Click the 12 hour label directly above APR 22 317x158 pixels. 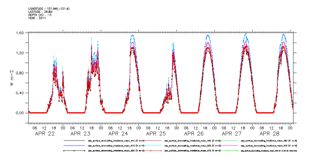pos(44,128)
